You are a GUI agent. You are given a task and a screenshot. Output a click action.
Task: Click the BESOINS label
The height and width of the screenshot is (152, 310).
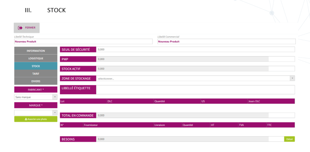[78, 139]
